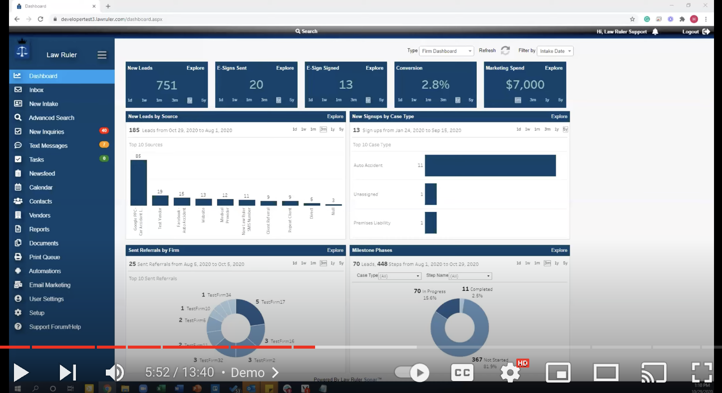The width and height of the screenshot is (722, 393).
Task: Mute the video volume speaker
Action: coord(114,373)
